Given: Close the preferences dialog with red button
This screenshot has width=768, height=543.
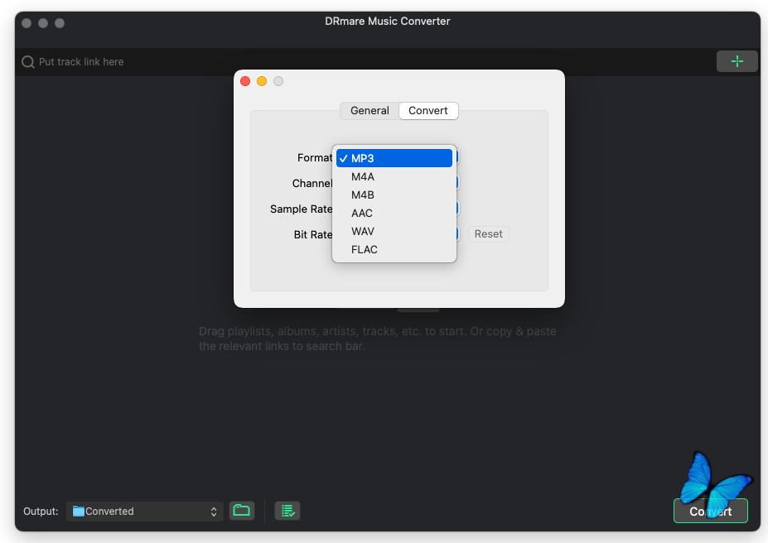Looking at the screenshot, I should 245,81.
